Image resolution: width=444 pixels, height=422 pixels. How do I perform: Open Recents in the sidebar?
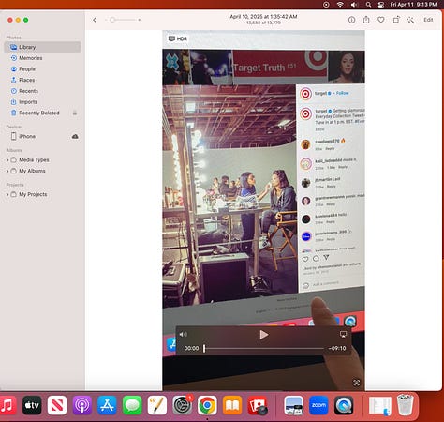click(x=28, y=91)
